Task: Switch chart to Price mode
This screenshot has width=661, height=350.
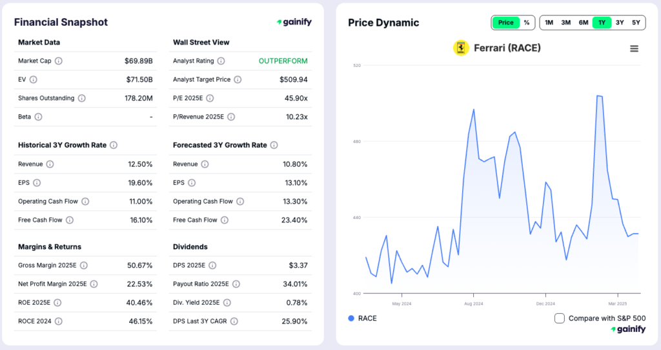Action: (506, 23)
